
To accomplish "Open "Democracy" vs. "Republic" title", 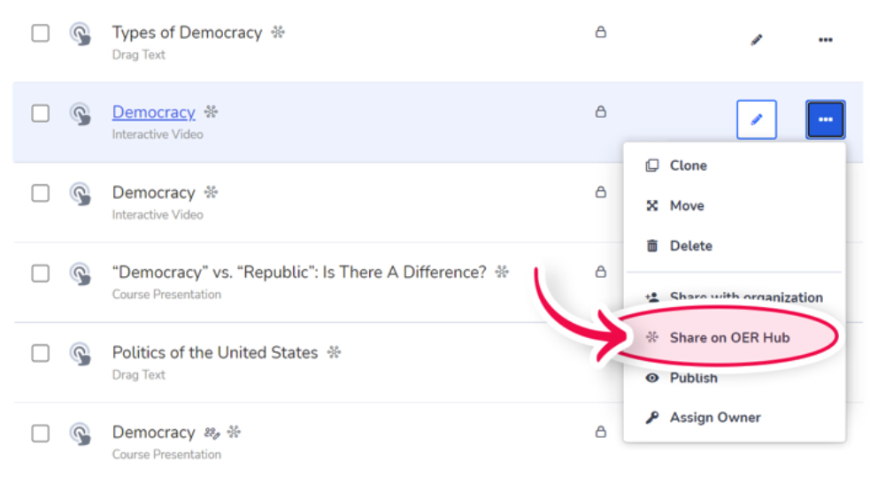I will 299,273.
